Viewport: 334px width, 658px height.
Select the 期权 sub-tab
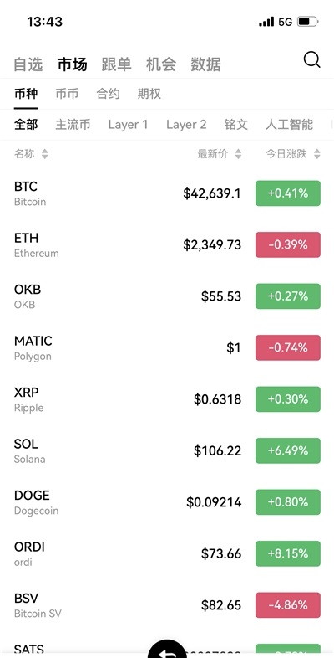(149, 94)
